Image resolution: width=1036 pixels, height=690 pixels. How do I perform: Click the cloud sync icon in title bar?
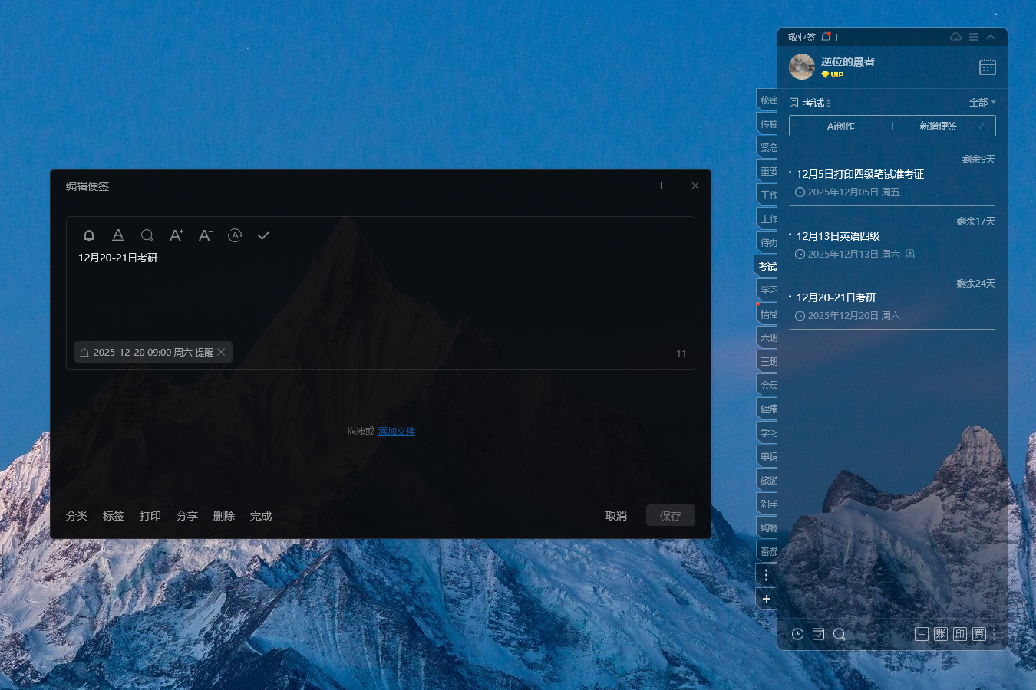955,37
